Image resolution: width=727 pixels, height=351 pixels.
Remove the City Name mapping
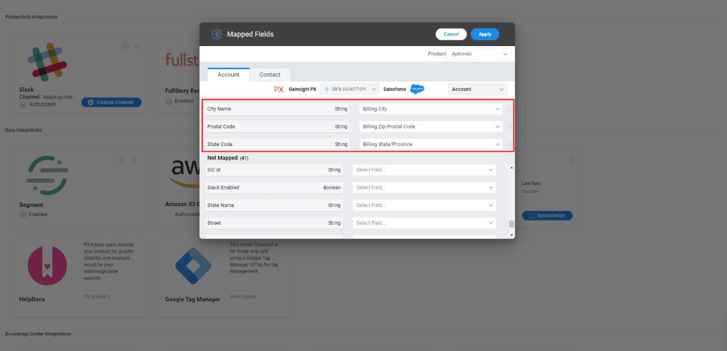click(x=509, y=109)
